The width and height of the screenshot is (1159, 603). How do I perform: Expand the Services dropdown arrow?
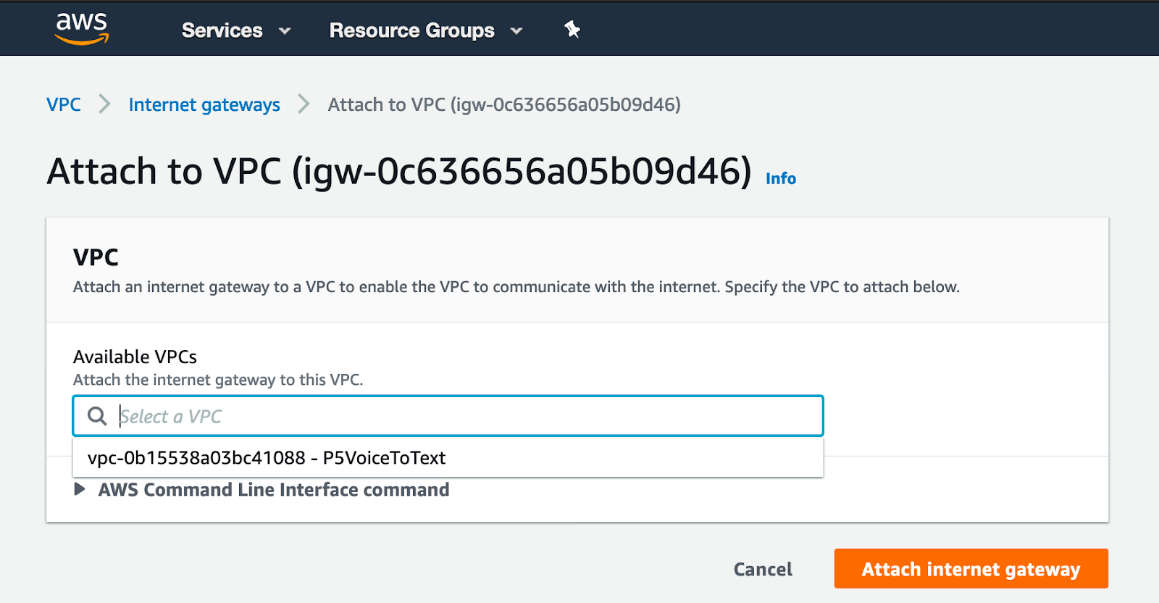point(285,31)
